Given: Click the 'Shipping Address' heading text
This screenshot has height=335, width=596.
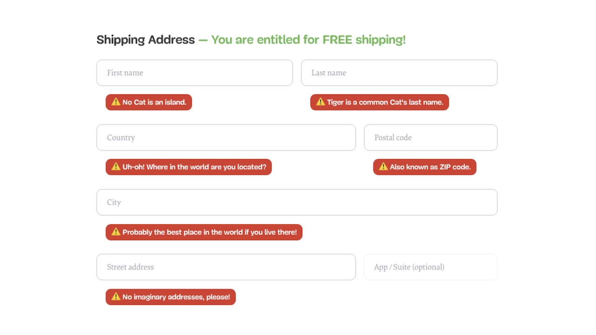Looking at the screenshot, I should point(145,40).
